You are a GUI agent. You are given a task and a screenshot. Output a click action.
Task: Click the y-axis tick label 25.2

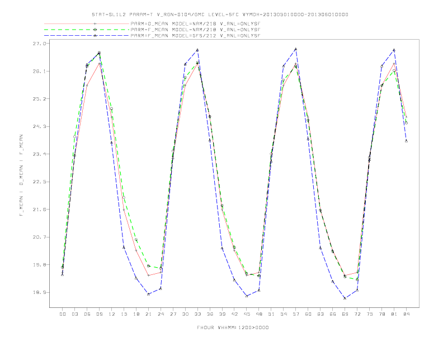point(39,99)
